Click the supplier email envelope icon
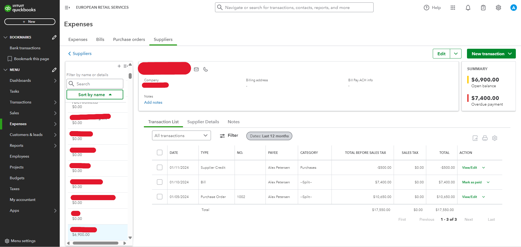Viewport: 521px width, 247px height. point(196,70)
